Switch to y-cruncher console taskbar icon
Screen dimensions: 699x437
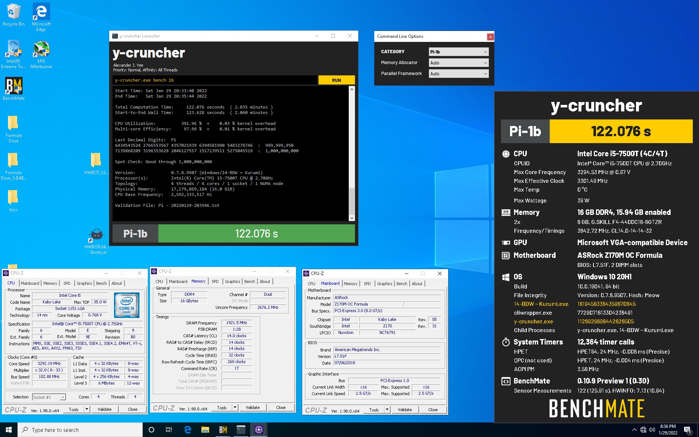tap(241, 430)
